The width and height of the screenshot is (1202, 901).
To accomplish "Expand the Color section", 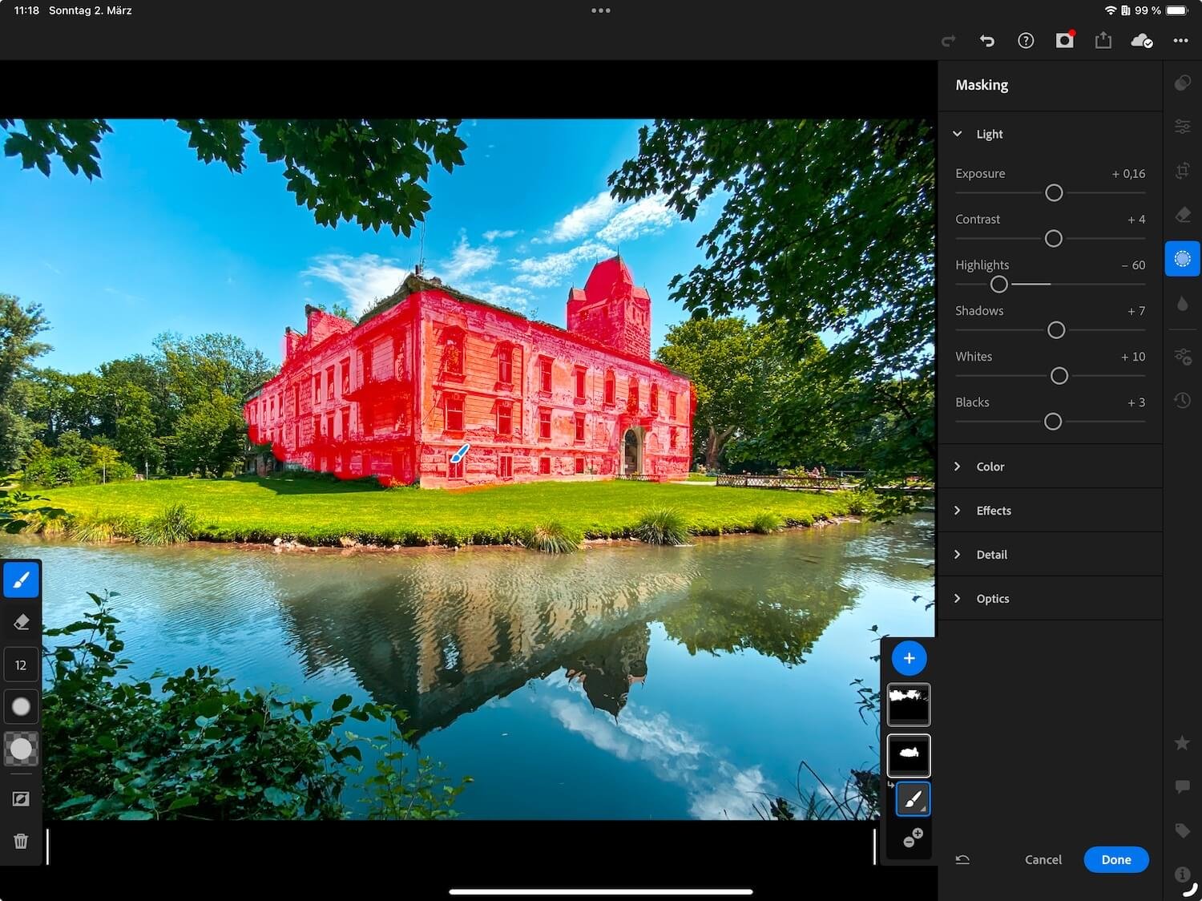I will 990,466.
